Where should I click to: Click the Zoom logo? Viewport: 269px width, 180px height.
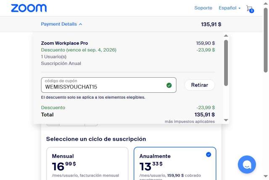click(29, 8)
